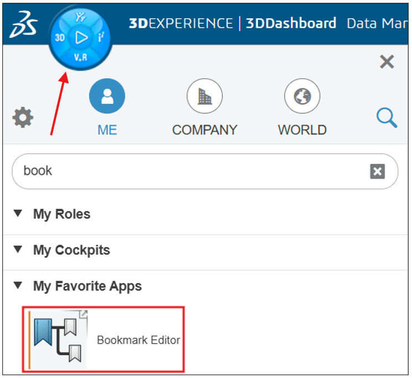Image resolution: width=412 pixels, height=378 pixels.
Task: Select the Compass south V+R quadrant
Action: (80, 58)
